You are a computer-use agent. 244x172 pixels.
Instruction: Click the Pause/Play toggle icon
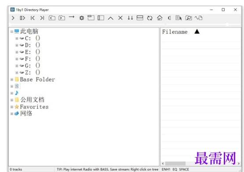click(22, 18)
